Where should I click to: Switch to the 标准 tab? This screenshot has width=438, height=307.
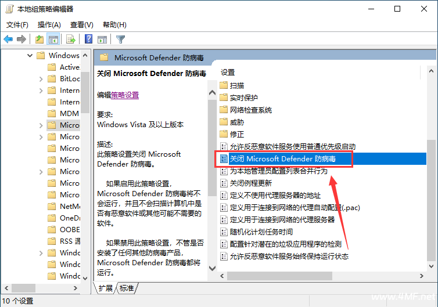point(127,288)
